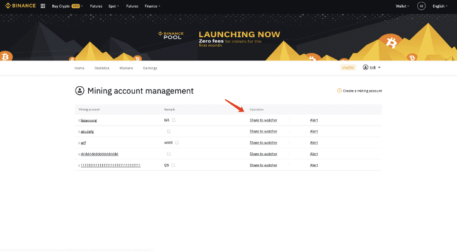Edit remark for the ddddd account row
This screenshot has height=252, width=457.
(169, 154)
